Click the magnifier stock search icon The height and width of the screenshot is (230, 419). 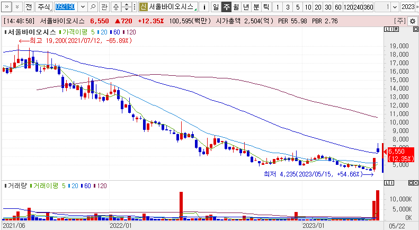[x=93, y=7]
